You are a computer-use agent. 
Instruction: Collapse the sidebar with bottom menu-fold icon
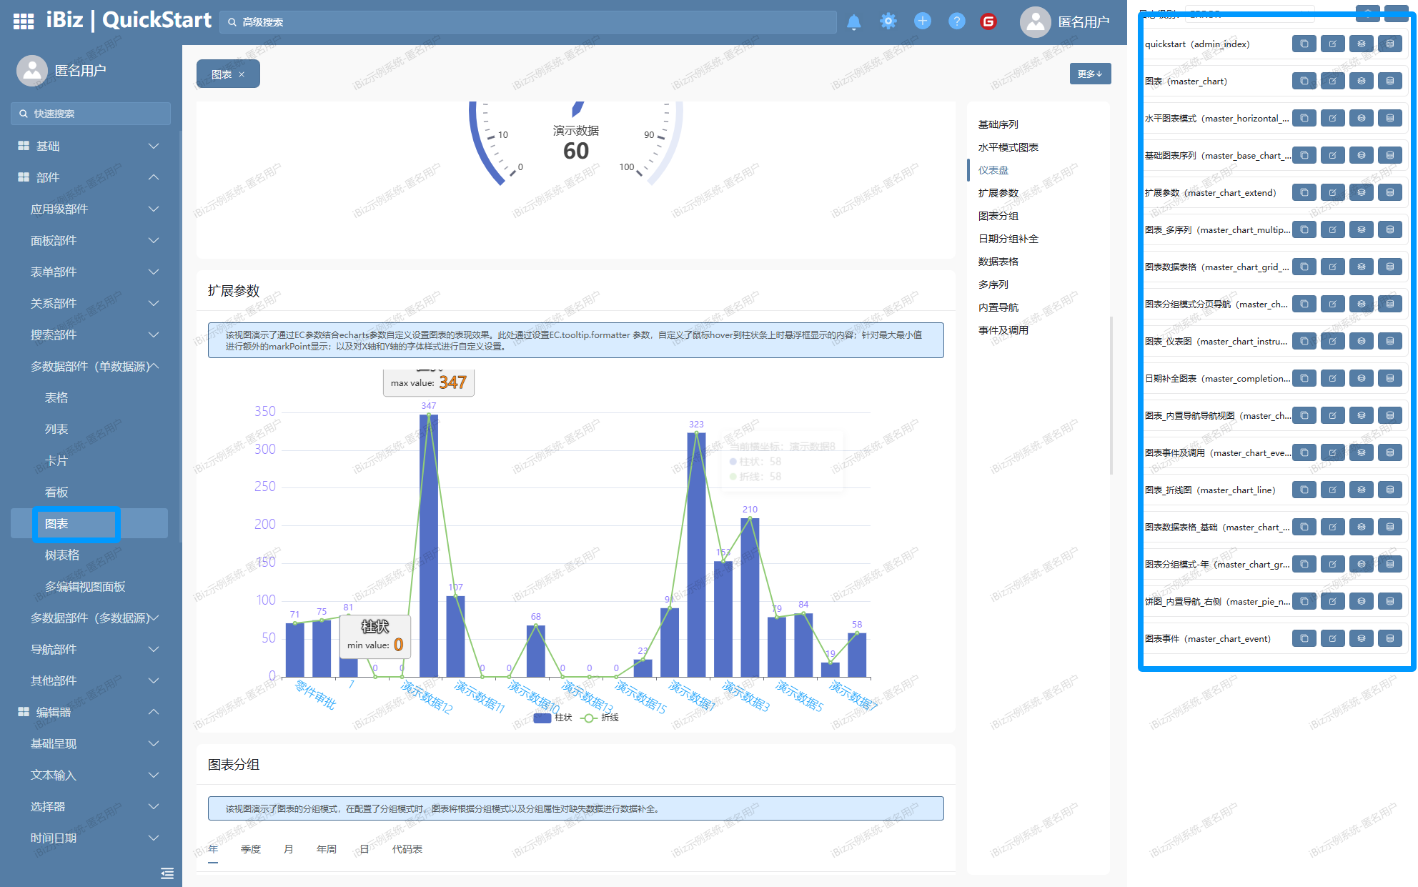[x=167, y=873]
